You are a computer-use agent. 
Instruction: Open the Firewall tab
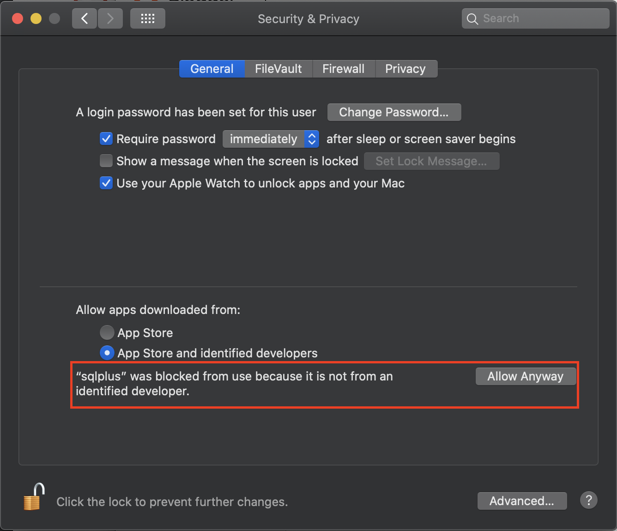[x=344, y=69]
